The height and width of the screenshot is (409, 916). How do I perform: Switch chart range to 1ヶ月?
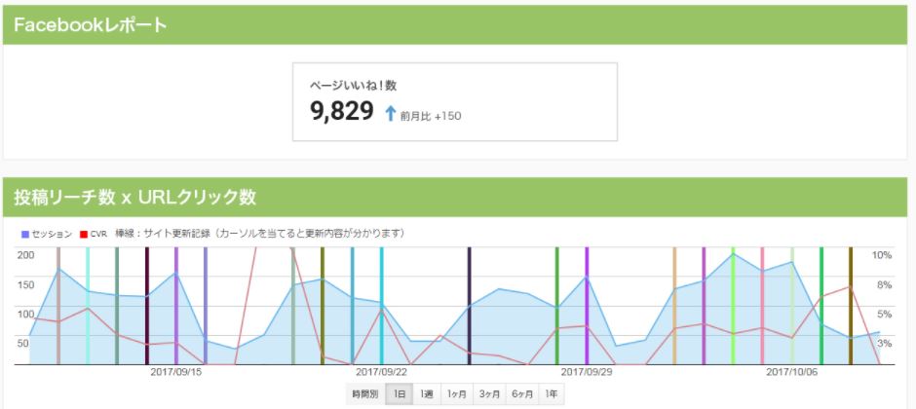[x=457, y=394]
